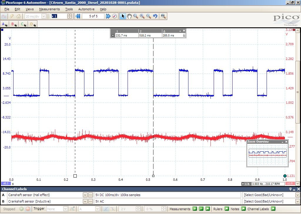
Task: Expand Camshaft sensor label dropdown
Action: pos(85,195)
